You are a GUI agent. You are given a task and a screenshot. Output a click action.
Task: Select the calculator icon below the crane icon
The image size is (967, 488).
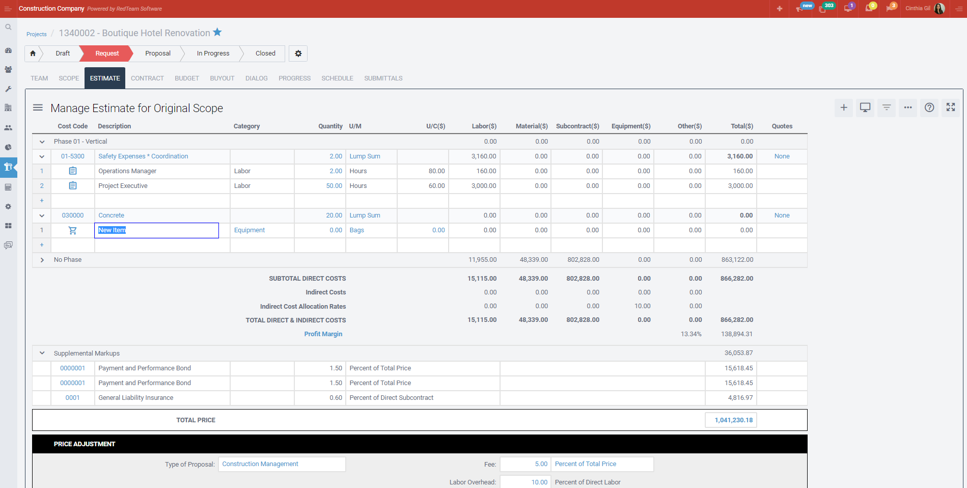pyautogui.click(x=8, y=187)
